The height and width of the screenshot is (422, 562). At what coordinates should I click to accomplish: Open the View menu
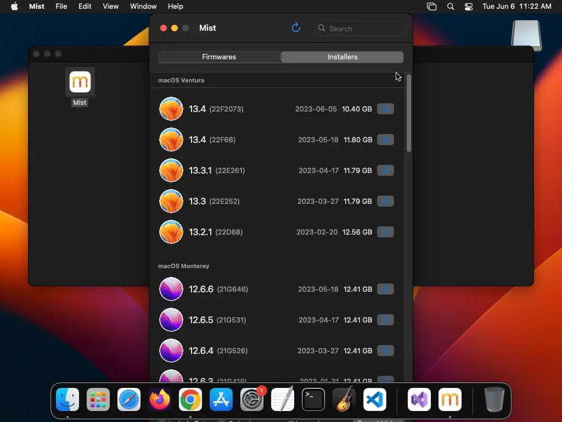click(110, 6)
